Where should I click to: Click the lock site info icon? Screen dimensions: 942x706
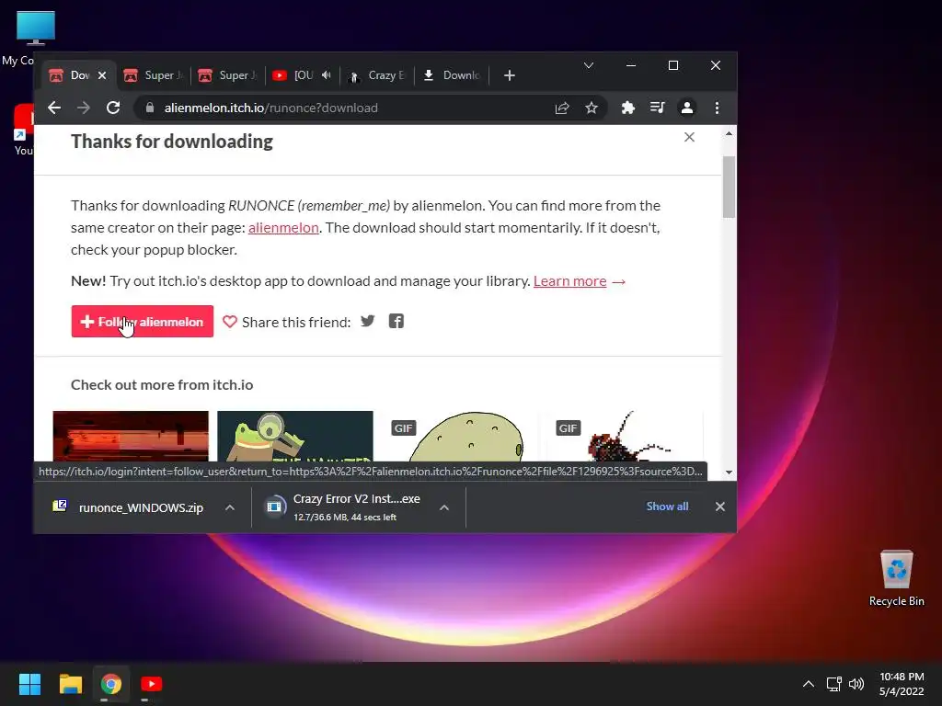click(150, 108)
